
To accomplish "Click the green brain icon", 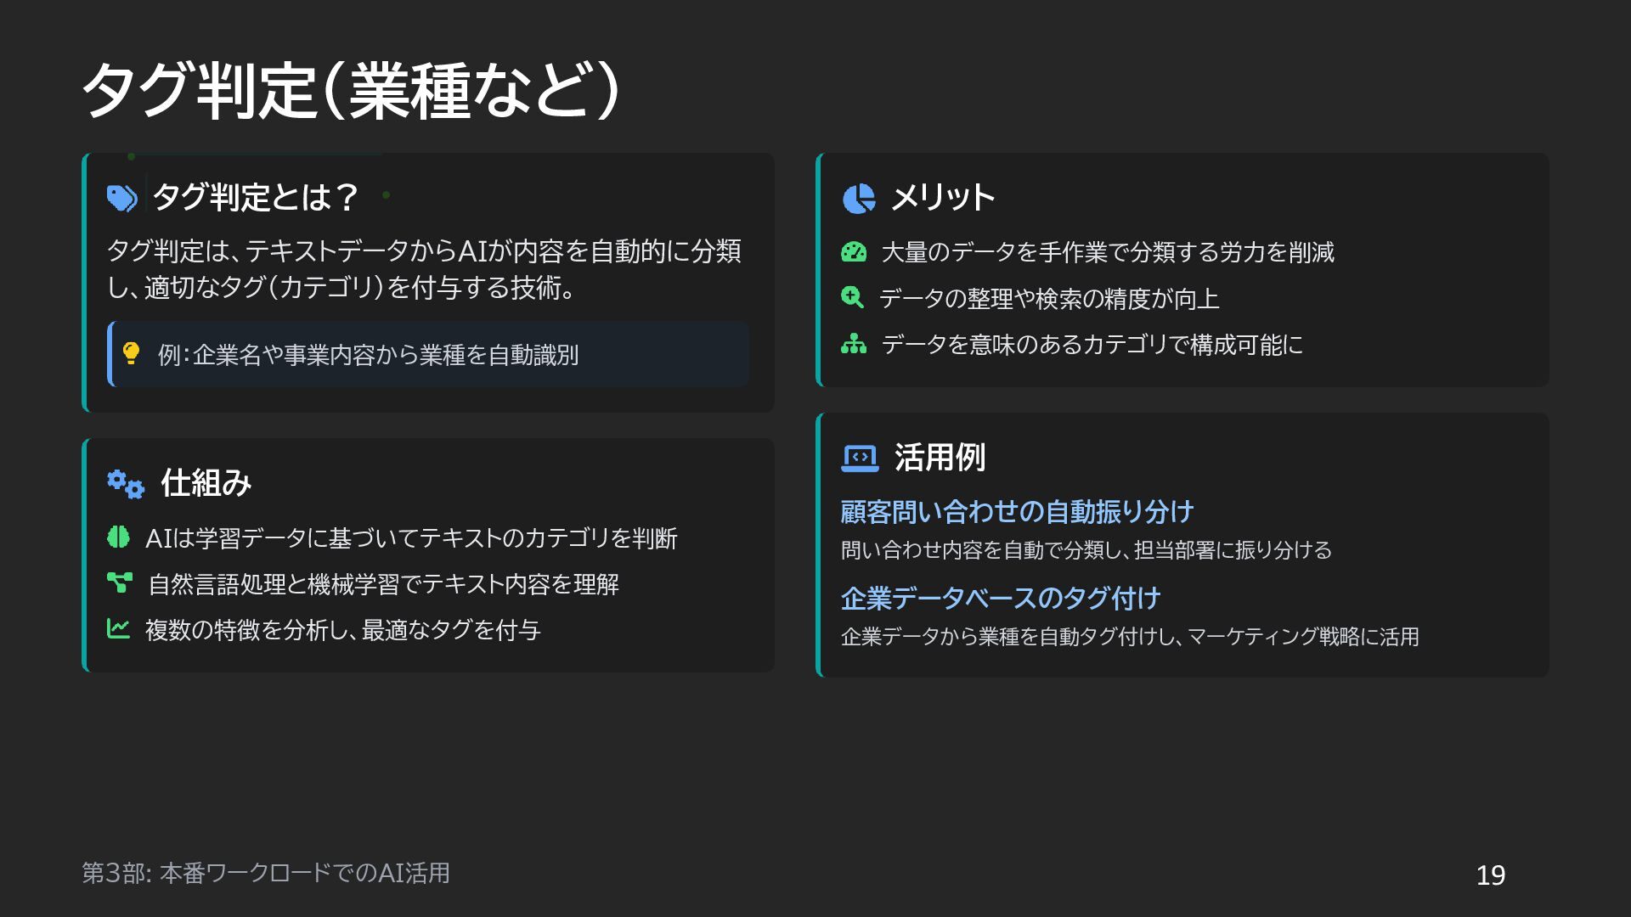I will pos(118,537).
